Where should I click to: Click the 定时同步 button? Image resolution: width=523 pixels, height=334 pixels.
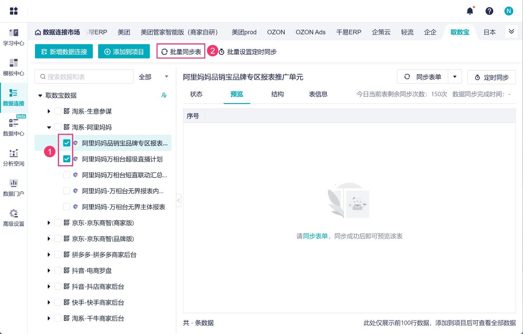pyautogui.click(x=492, y=77)
